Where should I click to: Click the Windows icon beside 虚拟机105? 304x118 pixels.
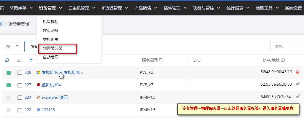point(38,72)
